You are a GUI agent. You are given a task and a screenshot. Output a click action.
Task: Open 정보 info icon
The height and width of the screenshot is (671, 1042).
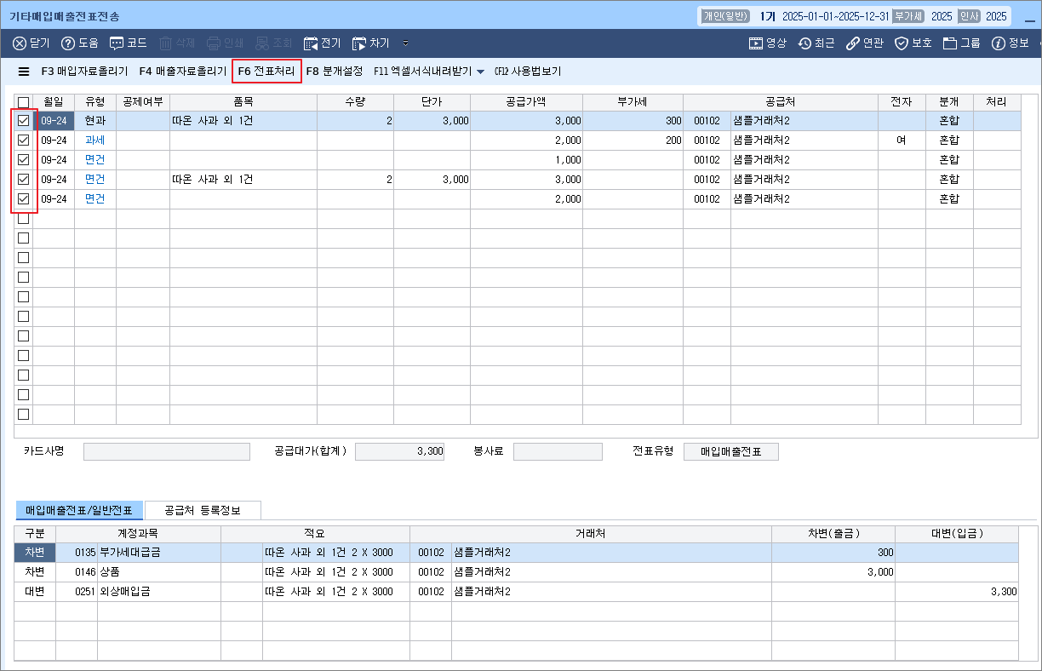pos(999,43)
